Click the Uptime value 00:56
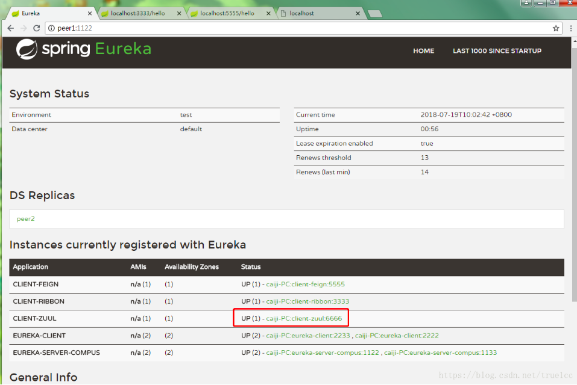577x385 pixels. tap(429, 129)
